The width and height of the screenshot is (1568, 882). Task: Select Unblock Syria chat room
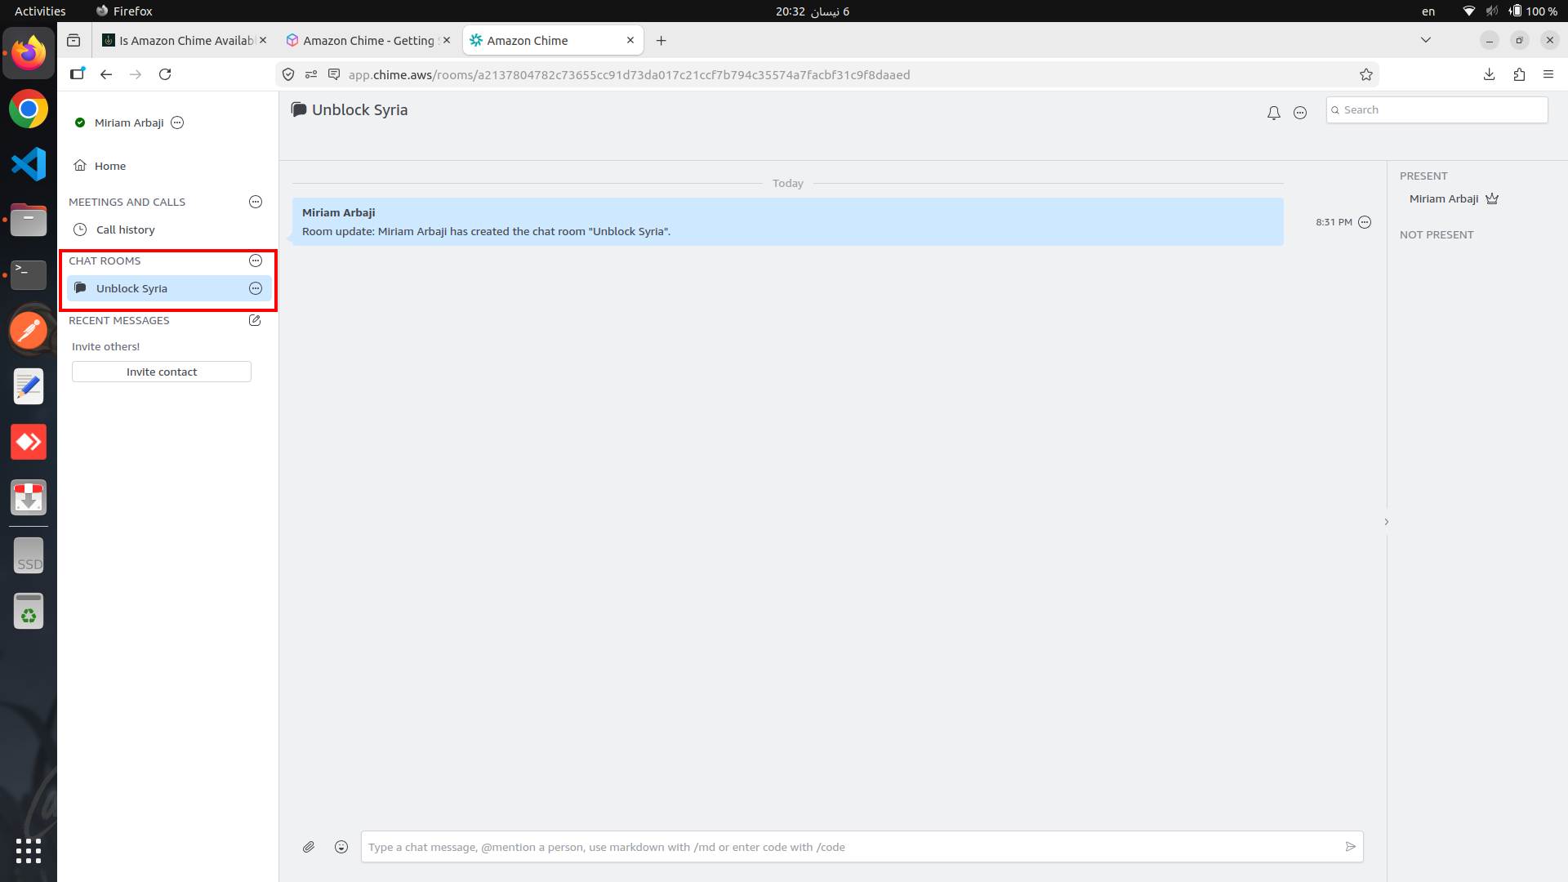tap(131, 288)
